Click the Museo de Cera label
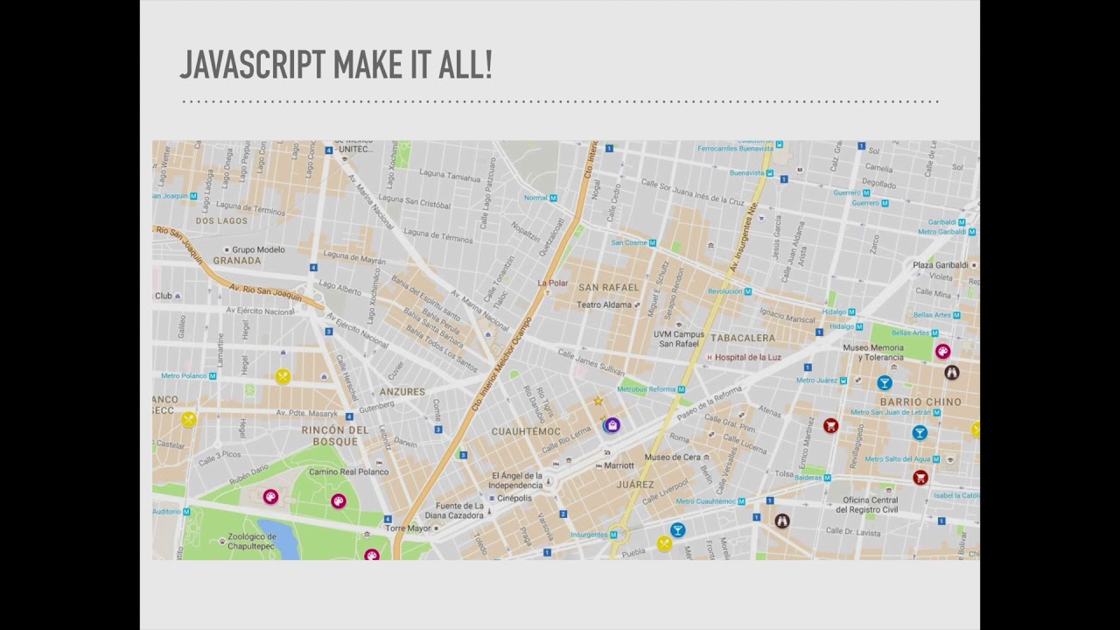Viewport: 1120px width, 630px height. pyautogui.click(x=673, y=457)
